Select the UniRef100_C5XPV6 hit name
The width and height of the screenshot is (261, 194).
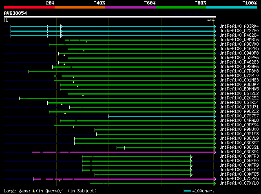click(239, 58)
